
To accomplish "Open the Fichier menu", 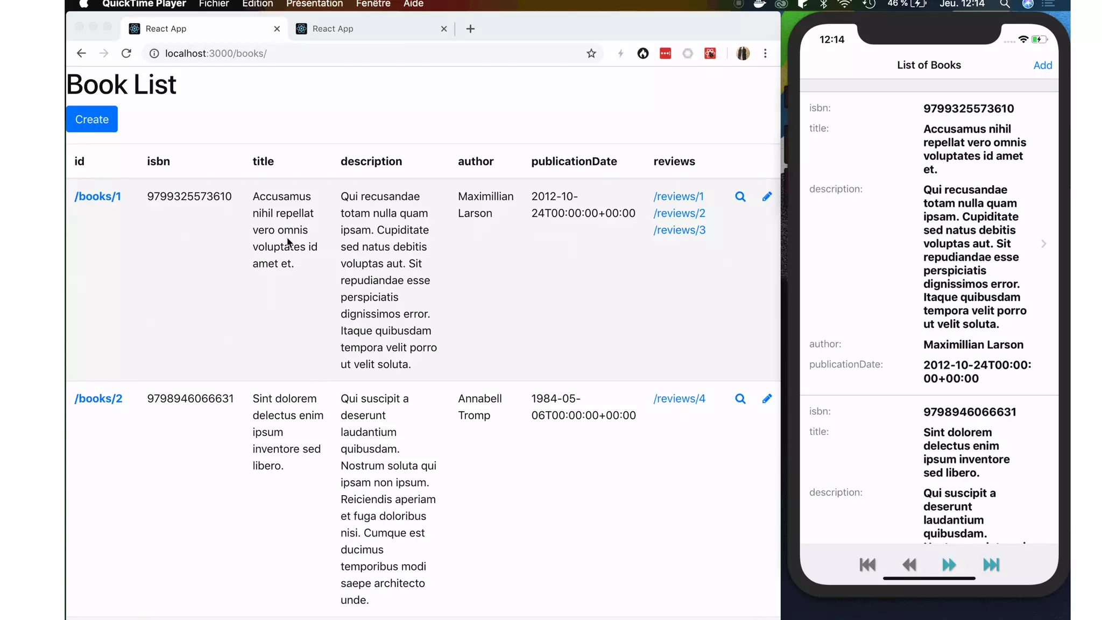I will tap(214, 4).
